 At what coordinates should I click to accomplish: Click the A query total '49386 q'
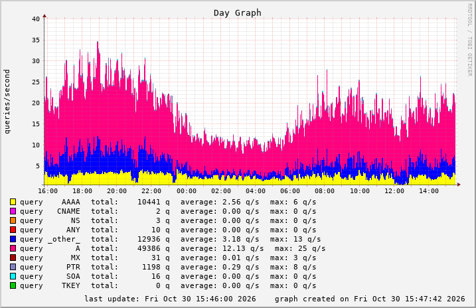click(x=153, y=248)
